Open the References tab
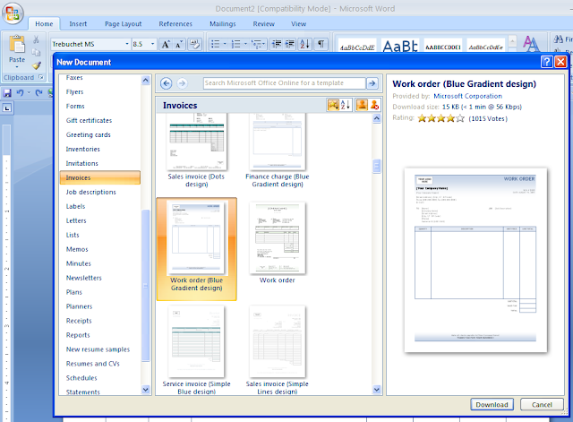The height and width of the screenshot is (422, 573). [175, 24]
